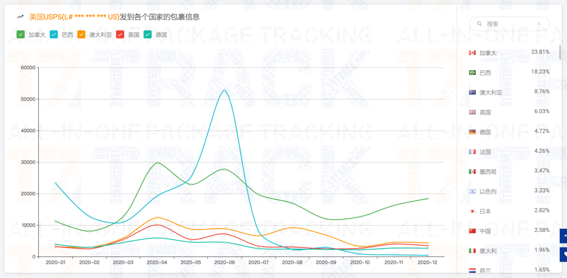Disable the 德国 series checkbox

pos(147,35)
